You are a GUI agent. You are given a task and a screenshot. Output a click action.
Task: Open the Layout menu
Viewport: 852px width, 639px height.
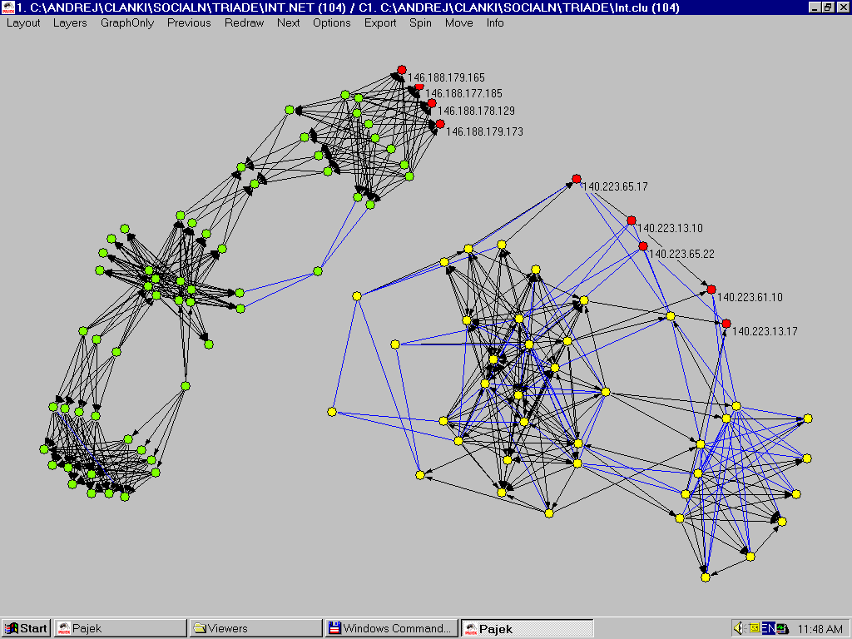23,22
